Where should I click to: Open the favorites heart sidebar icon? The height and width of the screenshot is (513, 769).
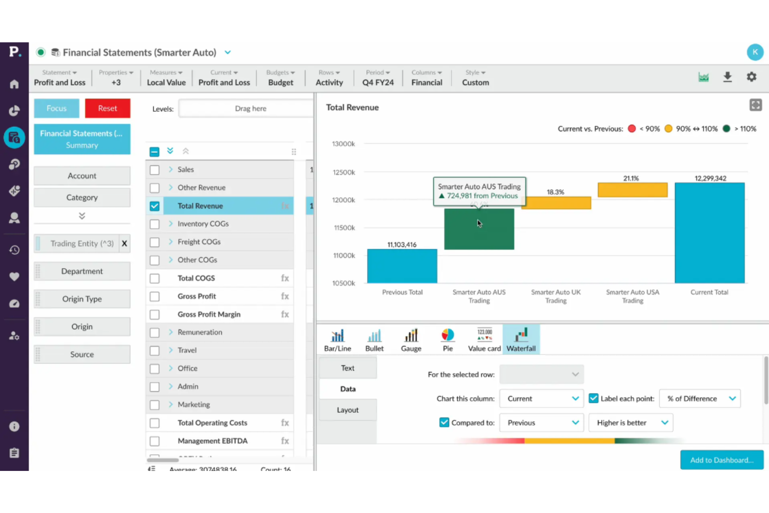[x=14, y=277]
